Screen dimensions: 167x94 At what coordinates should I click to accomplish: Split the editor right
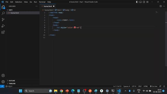click(x=161, y=6)
